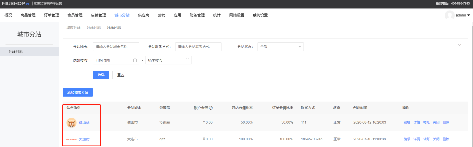Click 转账 for the 大连市 row
Viewport: 473px width, 147px height.
(426, 139)
